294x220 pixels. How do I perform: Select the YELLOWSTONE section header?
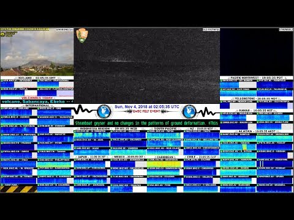pos(257,98)
